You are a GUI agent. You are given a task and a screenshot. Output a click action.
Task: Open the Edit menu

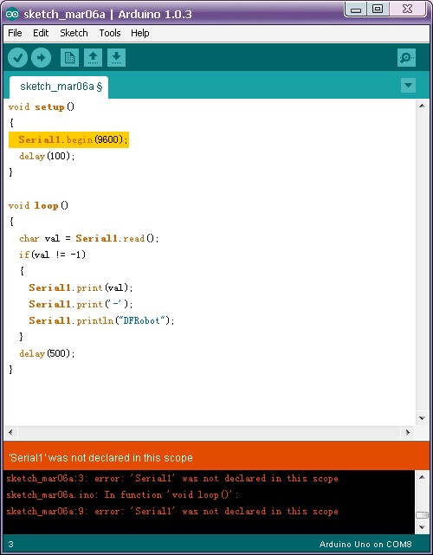point(41,33)
